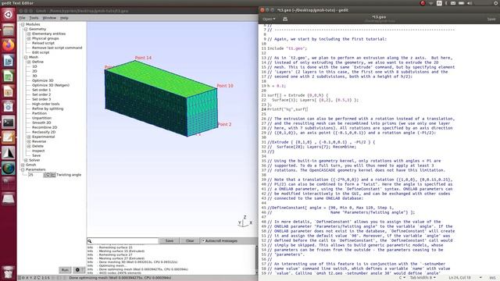Click Optimize 3D (Netgen)

click(x=50, y=85)
